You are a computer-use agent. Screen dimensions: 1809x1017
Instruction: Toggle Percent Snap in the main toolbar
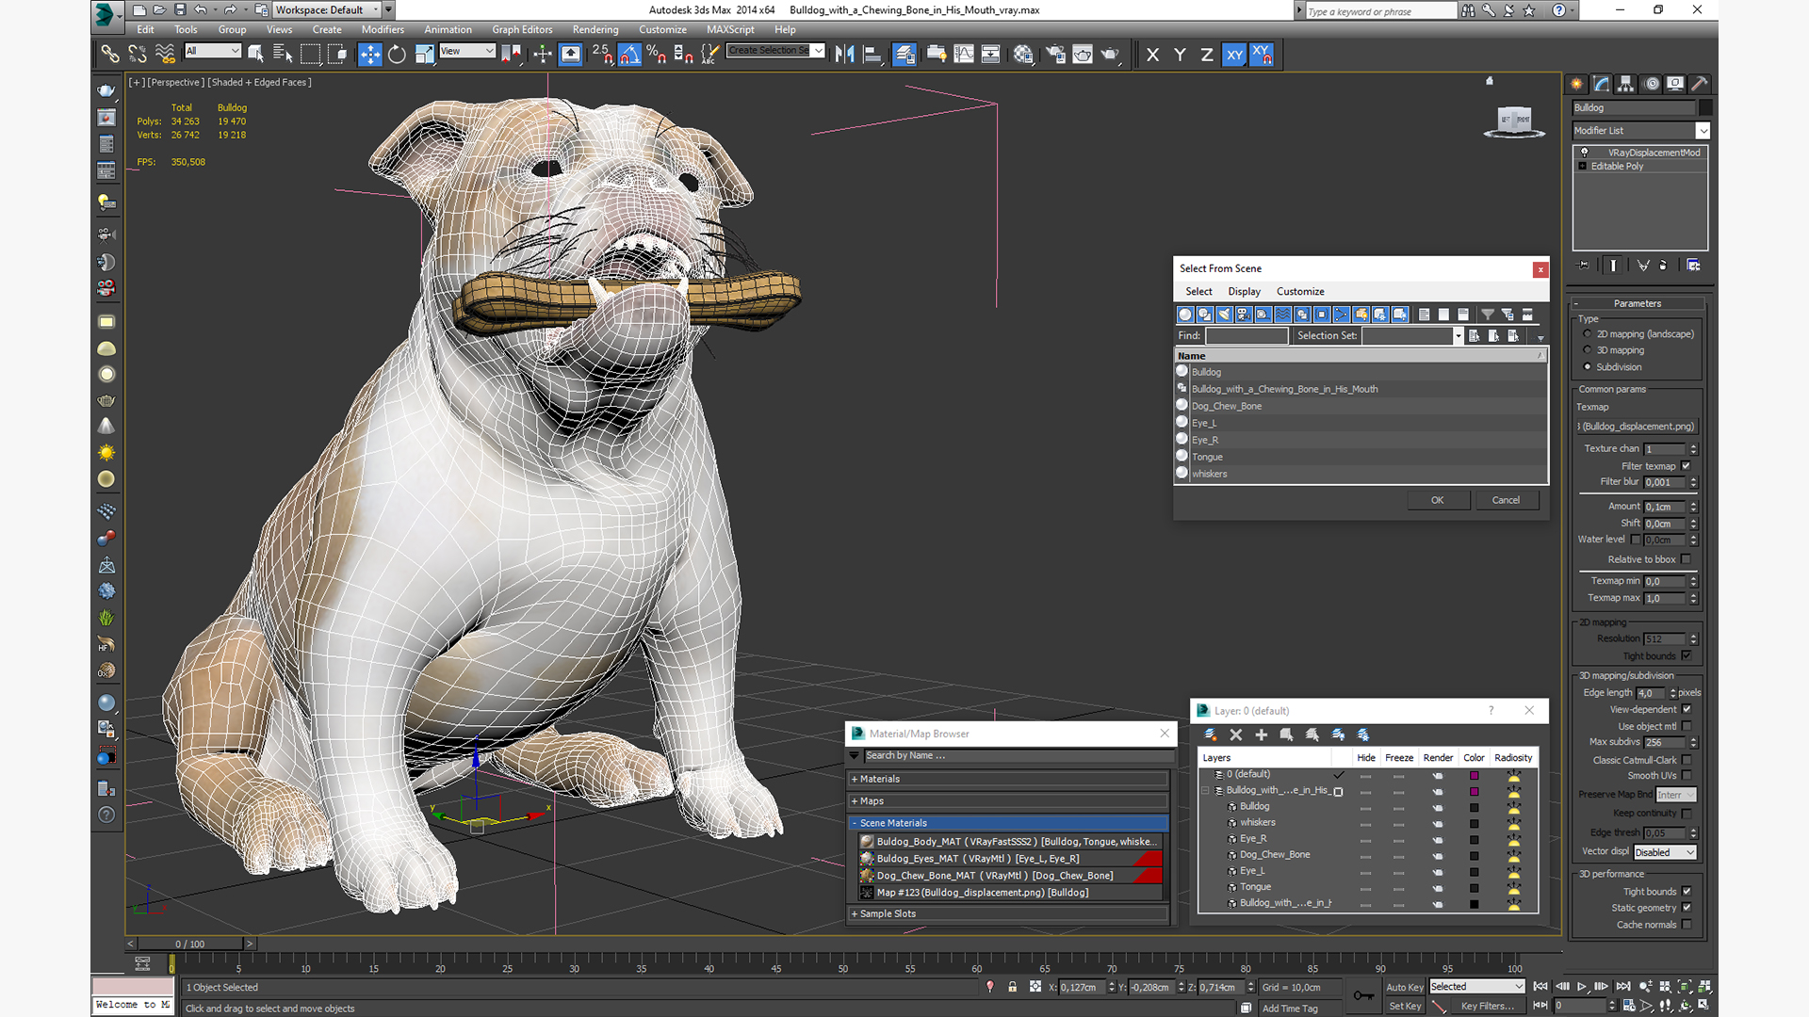(x=657, y=55)
